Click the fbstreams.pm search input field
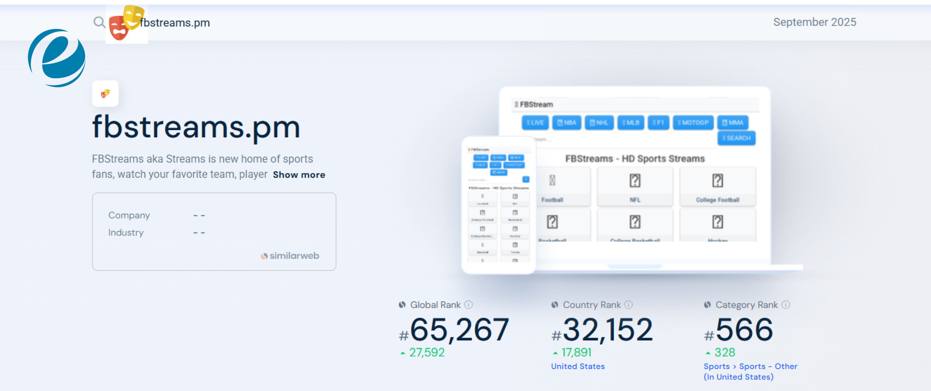The image size is (931, 391). click(x=175, y=23)
